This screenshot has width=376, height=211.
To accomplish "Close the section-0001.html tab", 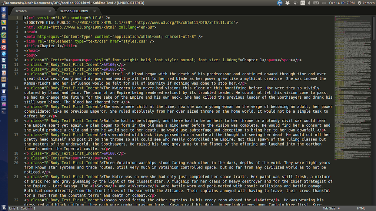I will 94,11.
